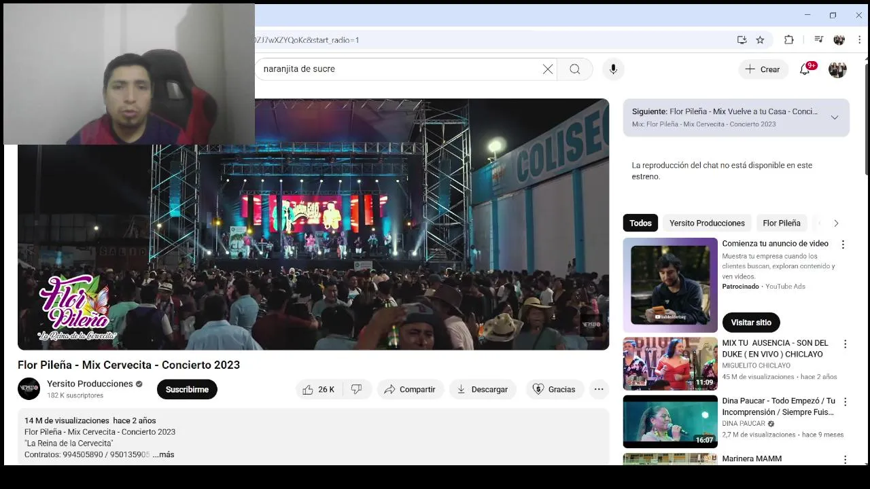Expand description with '...más'
Screen dimensions: 870x489
pos(163,454)
